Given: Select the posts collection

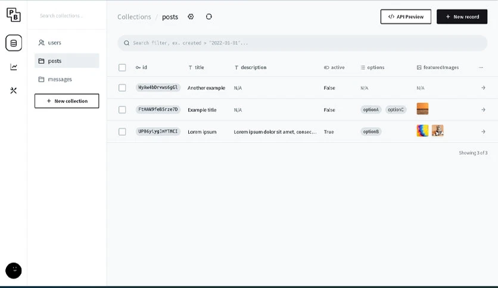Looking at the screenshot, I should pyautogui.click(x=67, y=61).
